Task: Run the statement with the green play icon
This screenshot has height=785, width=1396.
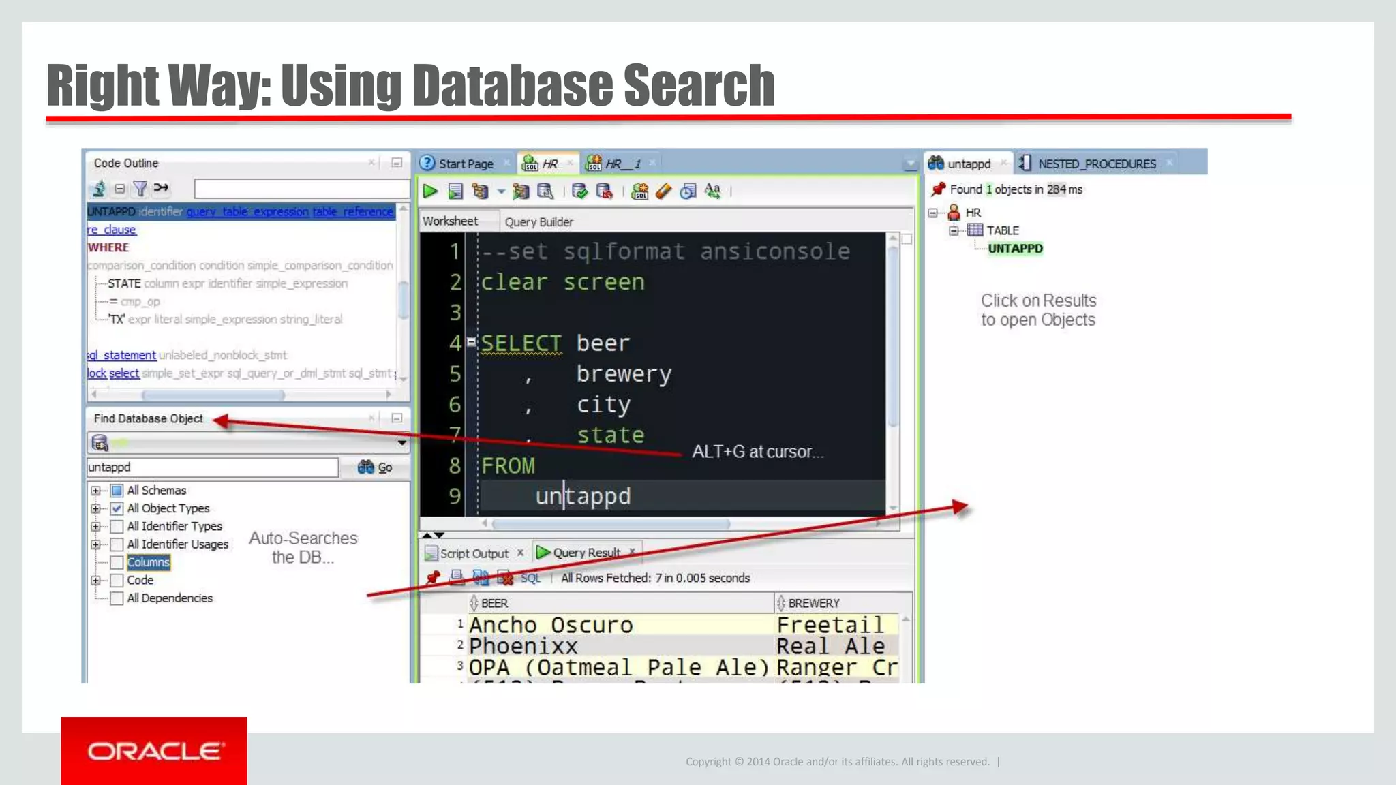Action: 430,191
